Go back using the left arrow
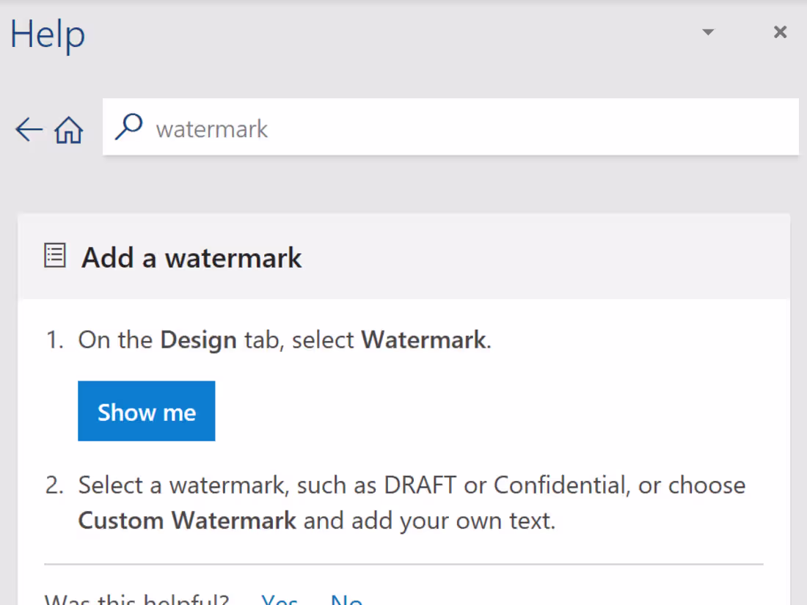807x605 pixels. [x=29, y=130]
